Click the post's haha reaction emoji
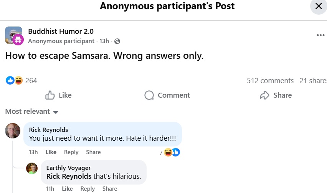This screenshot has width=327, height=193. coord(18,80)
